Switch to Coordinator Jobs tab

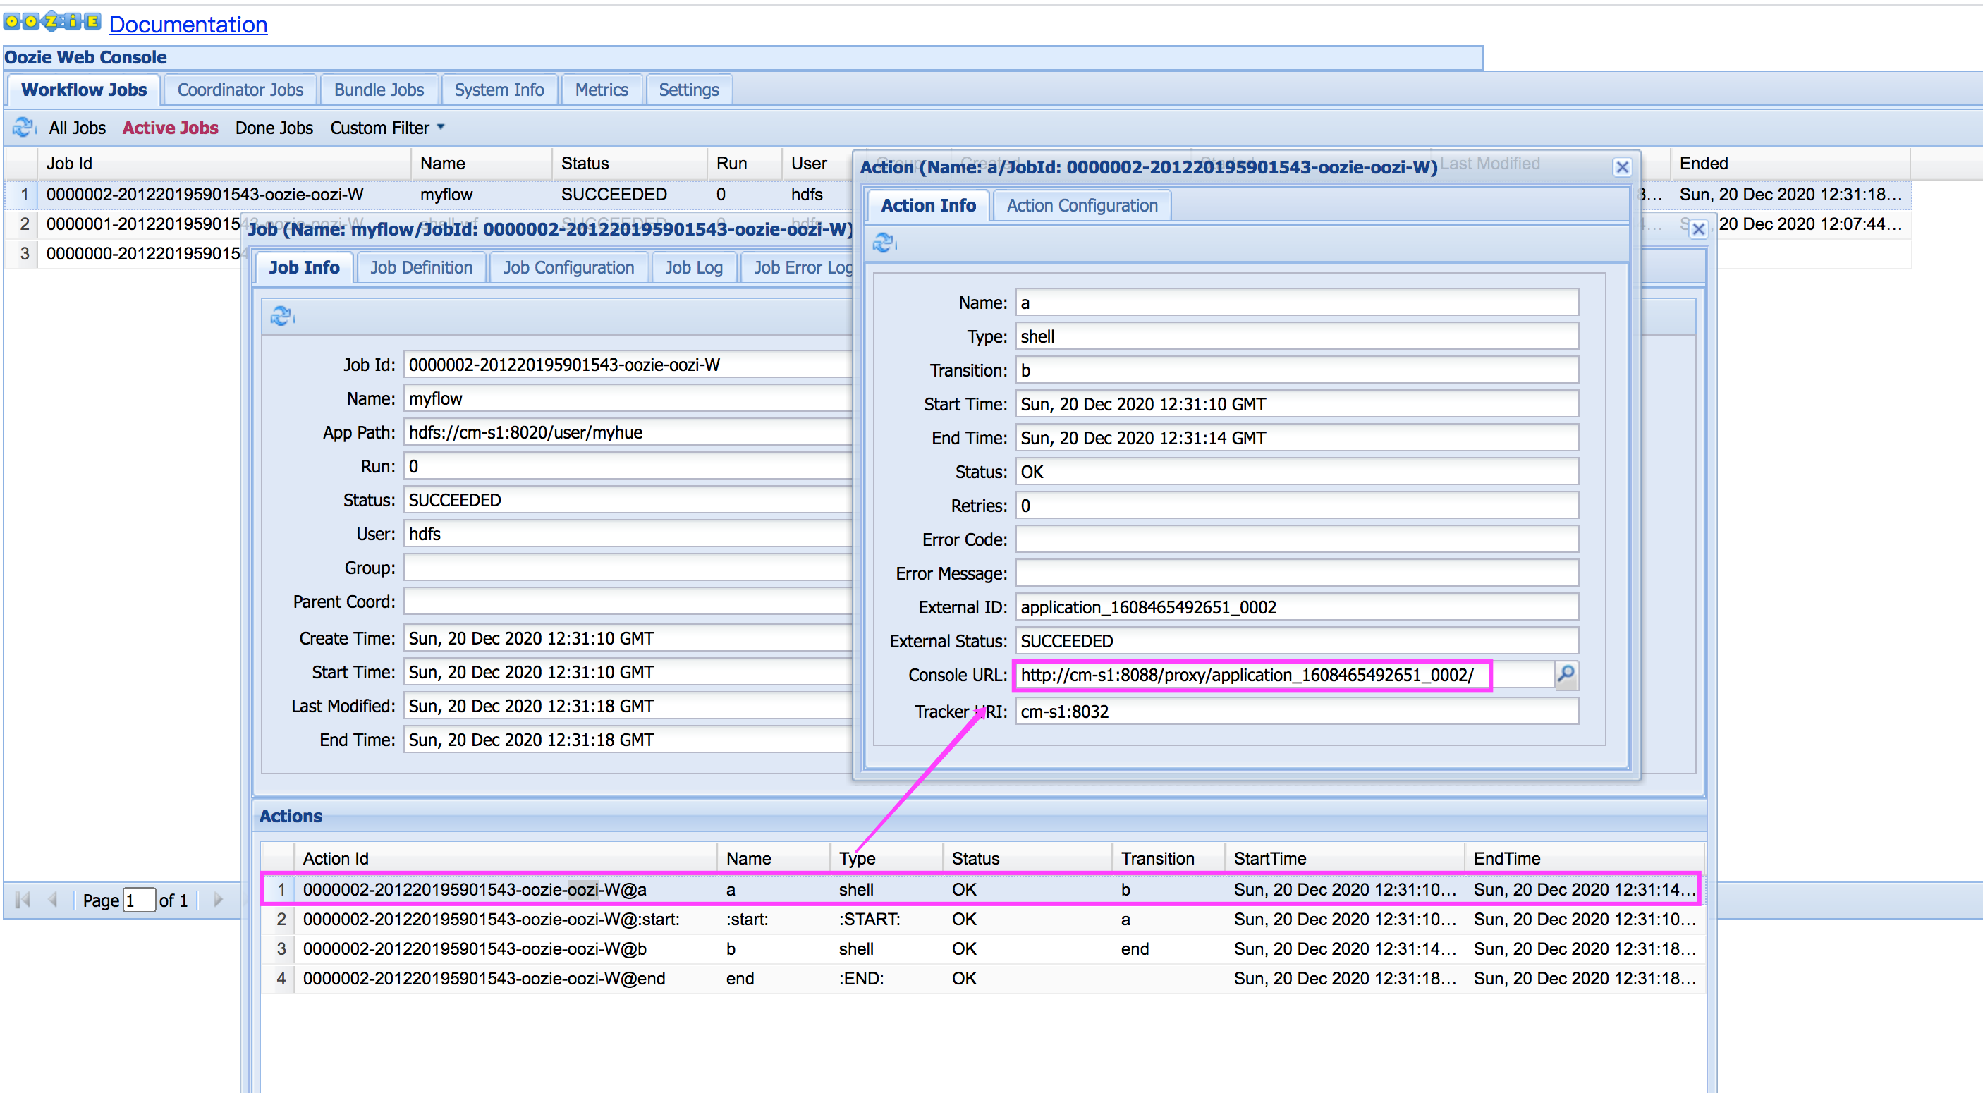[240, 90]
